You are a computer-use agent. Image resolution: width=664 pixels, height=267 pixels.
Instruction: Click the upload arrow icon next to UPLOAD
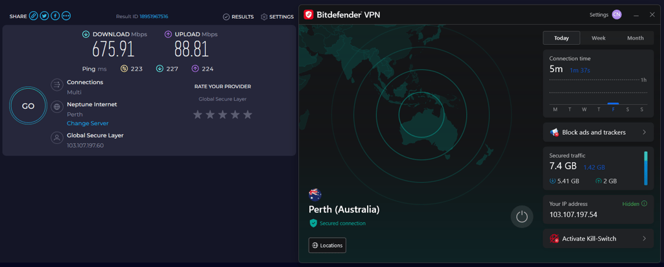pyautogui.click(x=168, y=34)
